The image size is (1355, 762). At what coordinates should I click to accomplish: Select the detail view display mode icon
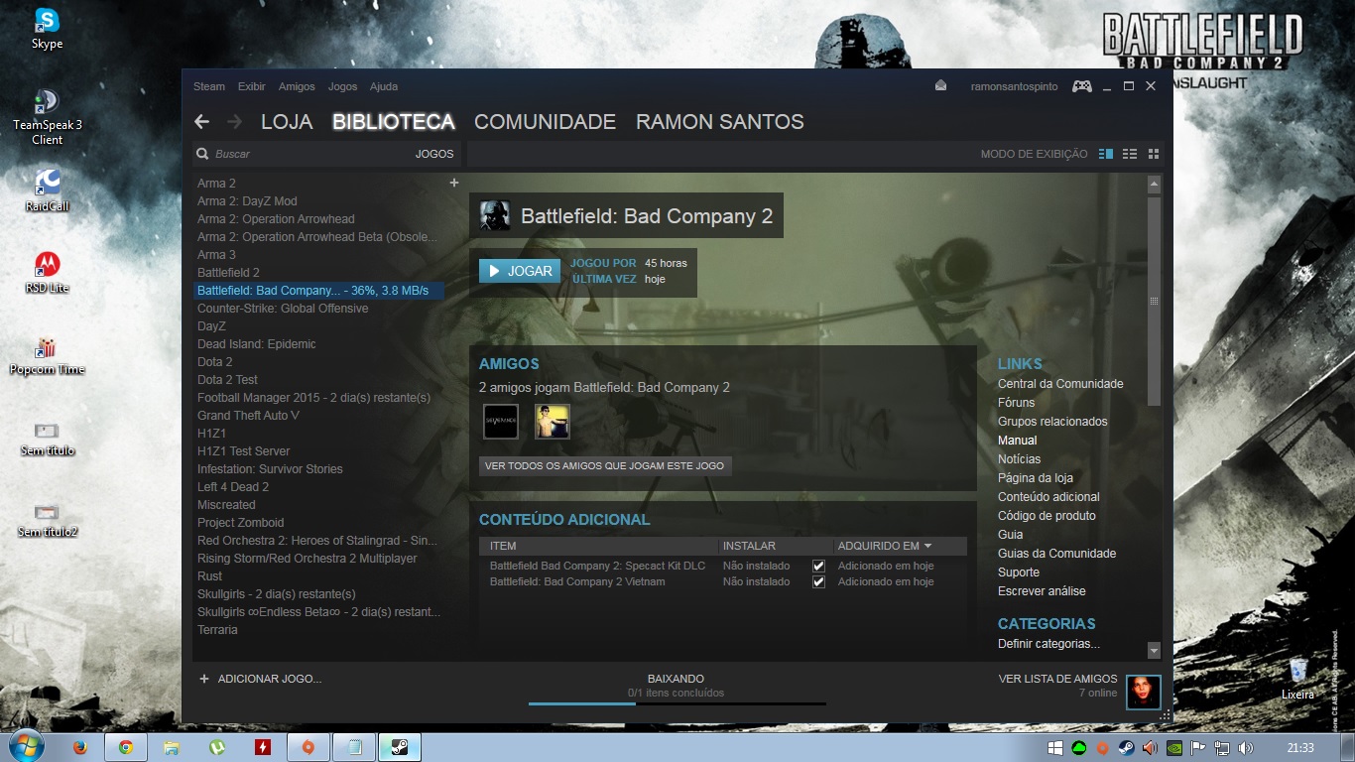tap(1106, 154)
